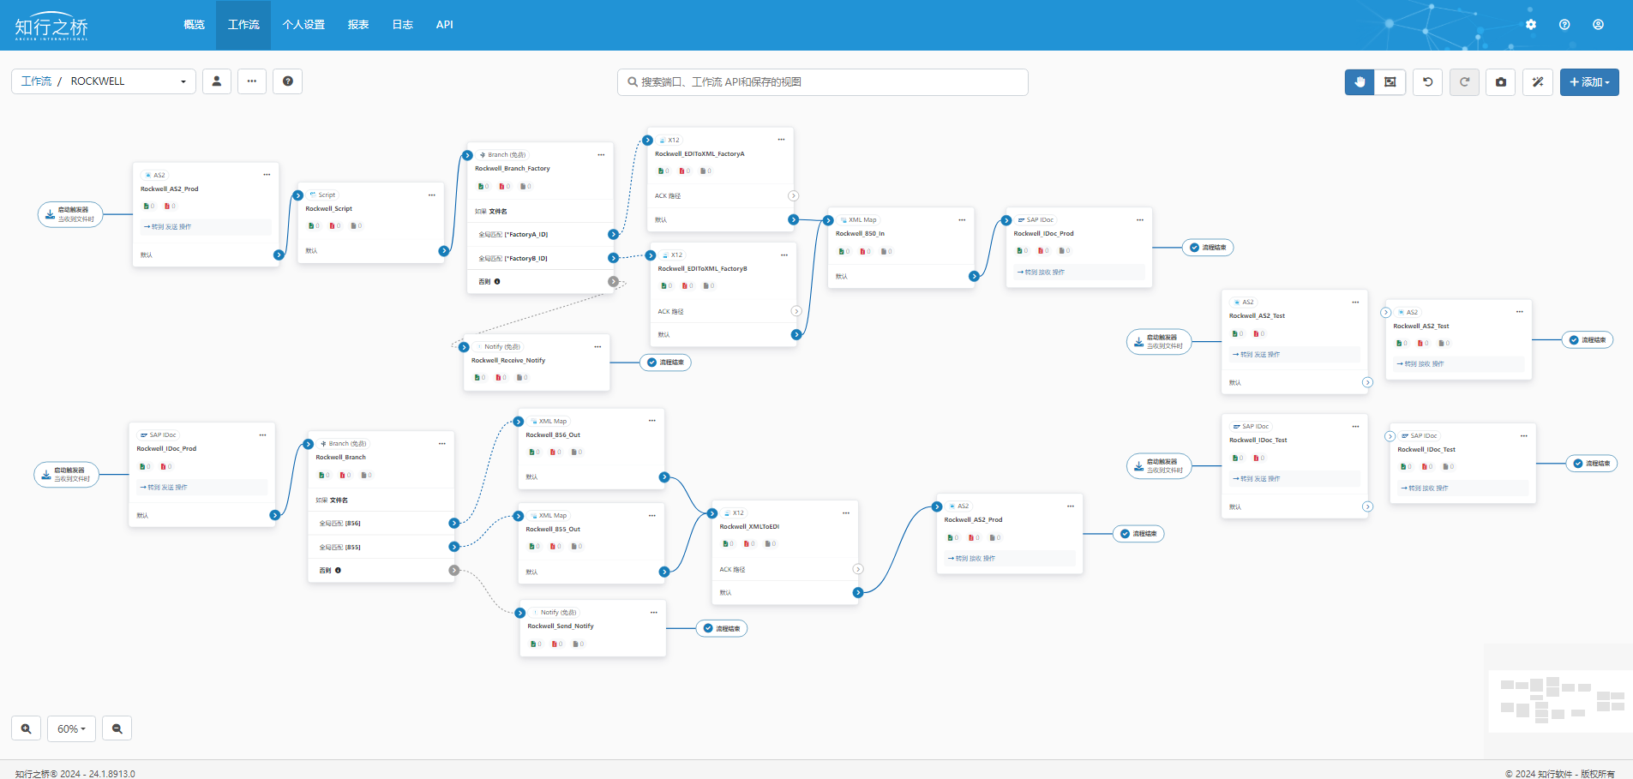
Task: Click the undo arrow button
Action: pos(1427,82)
